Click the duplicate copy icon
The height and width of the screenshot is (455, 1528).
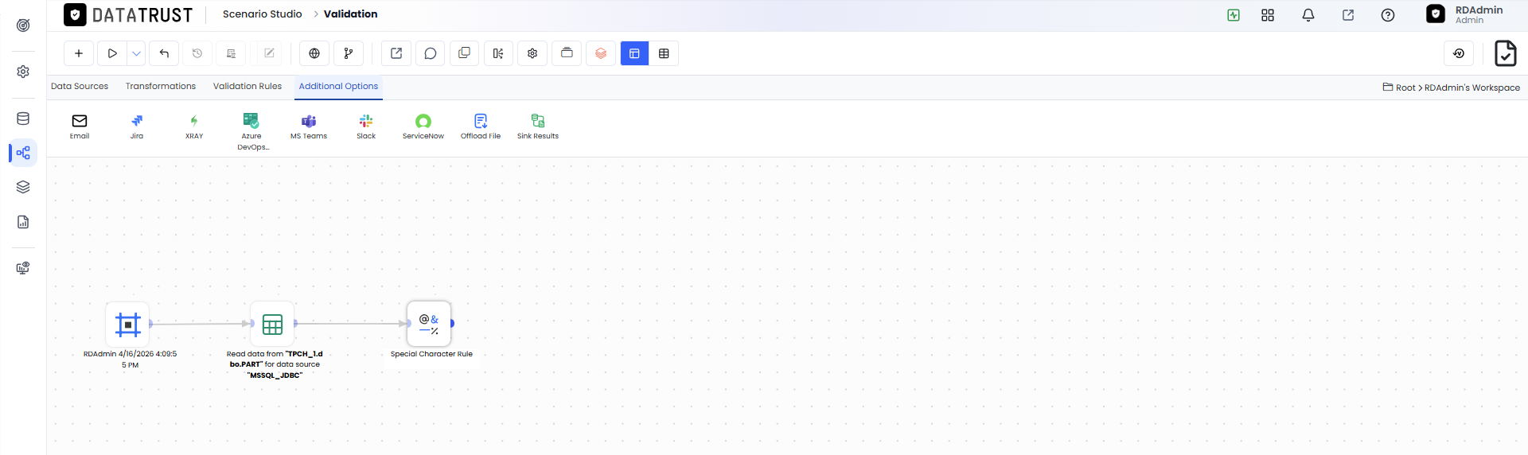point(465,53)
